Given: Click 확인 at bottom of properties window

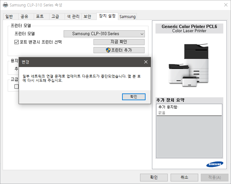Looking at the screenshot, I should click(154, 177).
